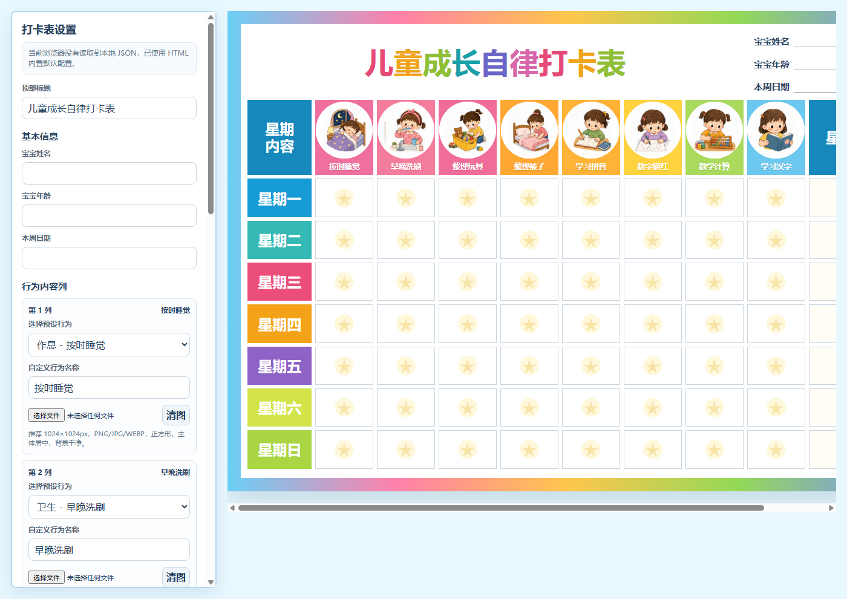Click the 第 2 列 label
This screenshot has width=847, height=599.
[40, 472]
